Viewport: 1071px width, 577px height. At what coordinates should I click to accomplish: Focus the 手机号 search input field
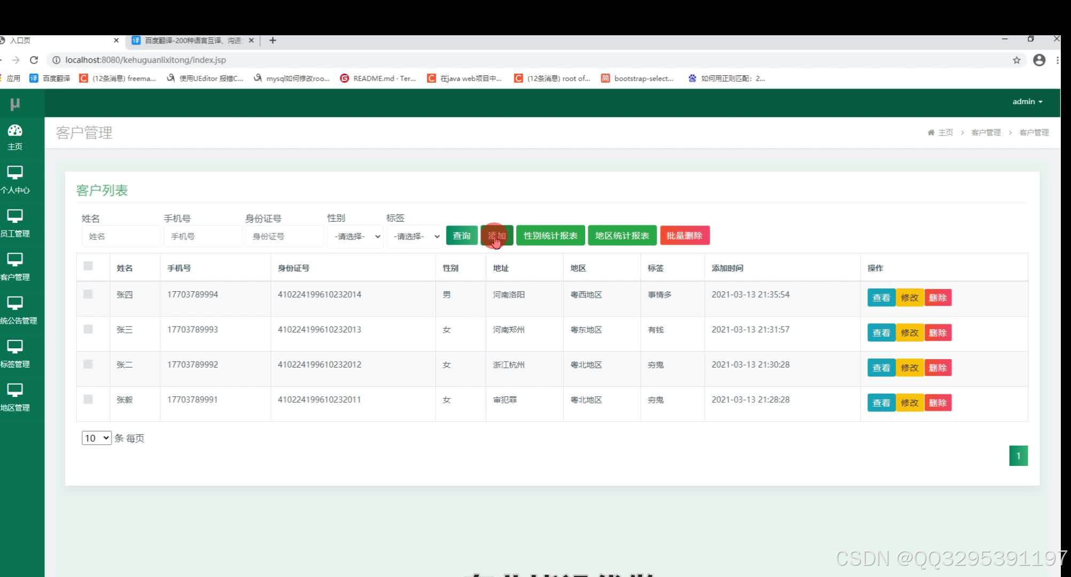[203, 236]
